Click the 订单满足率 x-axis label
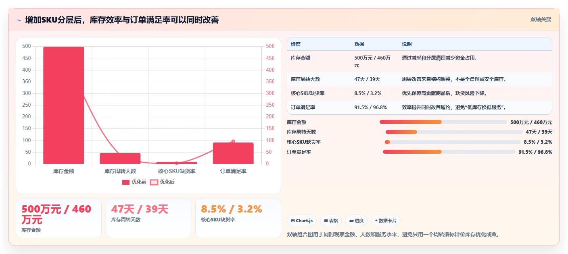 pyautogui.click(x=233, y=171)
